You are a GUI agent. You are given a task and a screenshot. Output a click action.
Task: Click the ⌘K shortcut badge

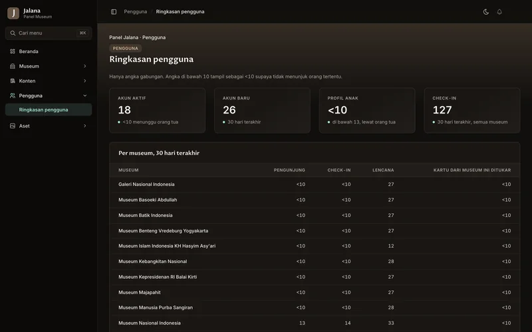pyautogui.click(x=82, y=33)
